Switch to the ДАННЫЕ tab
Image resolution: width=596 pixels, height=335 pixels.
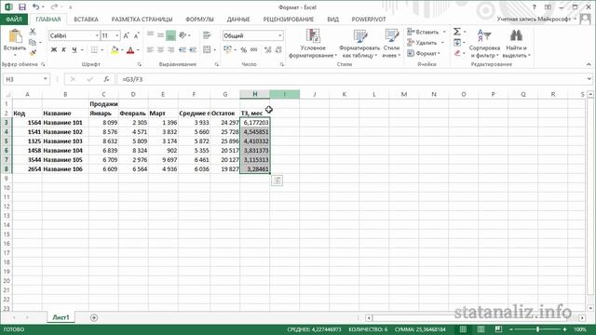(238, 19)
